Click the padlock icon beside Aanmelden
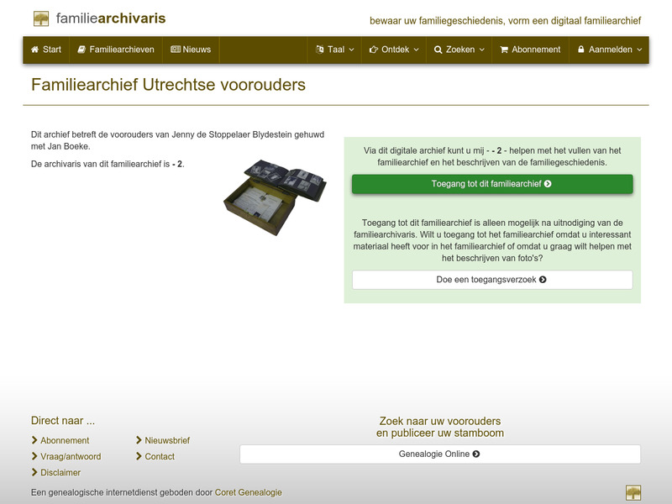 click(x=580, y=50)
